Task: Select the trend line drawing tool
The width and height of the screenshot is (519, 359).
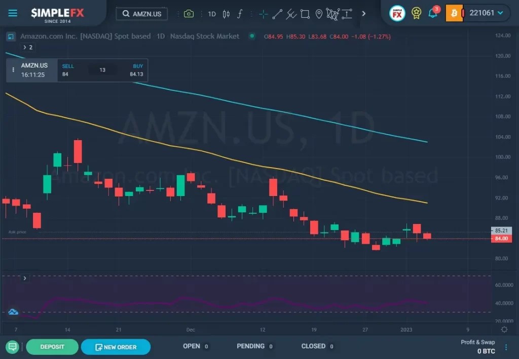Action: tap(277, 14)
